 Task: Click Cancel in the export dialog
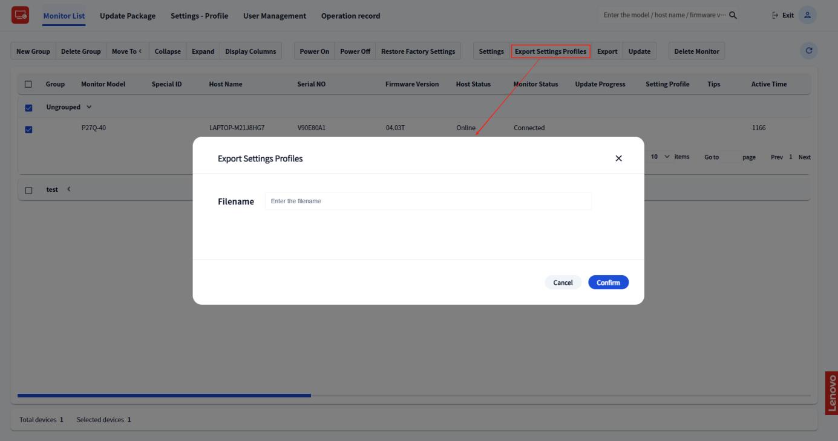pyautogui.click(x=563, y=283)
